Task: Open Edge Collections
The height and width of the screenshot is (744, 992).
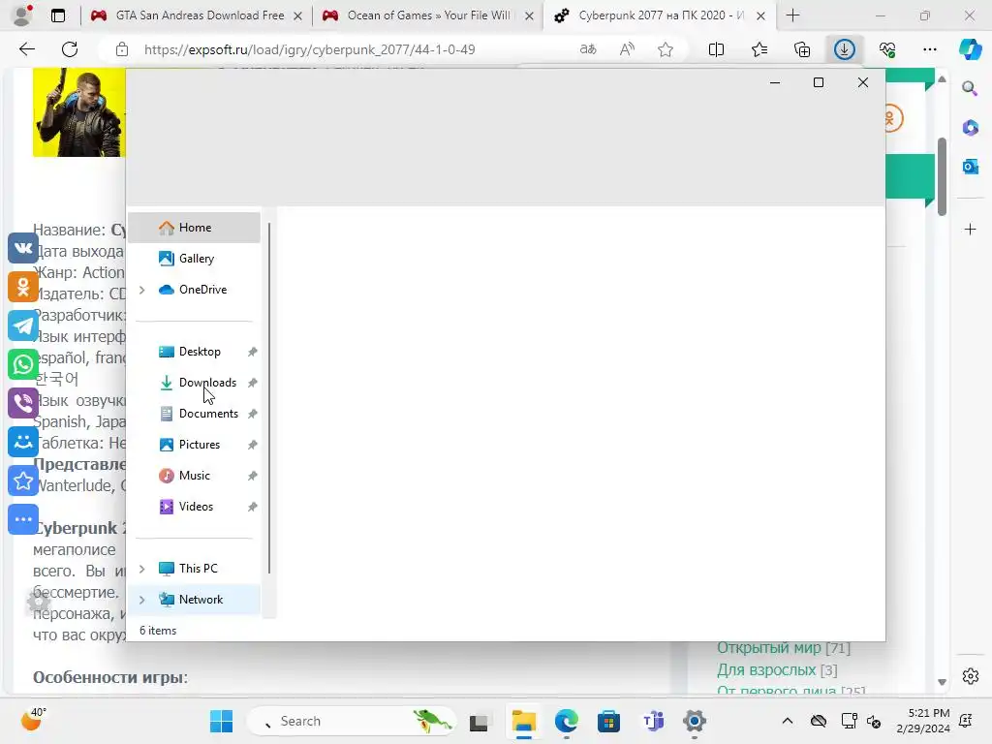Action: click(801, 49)
